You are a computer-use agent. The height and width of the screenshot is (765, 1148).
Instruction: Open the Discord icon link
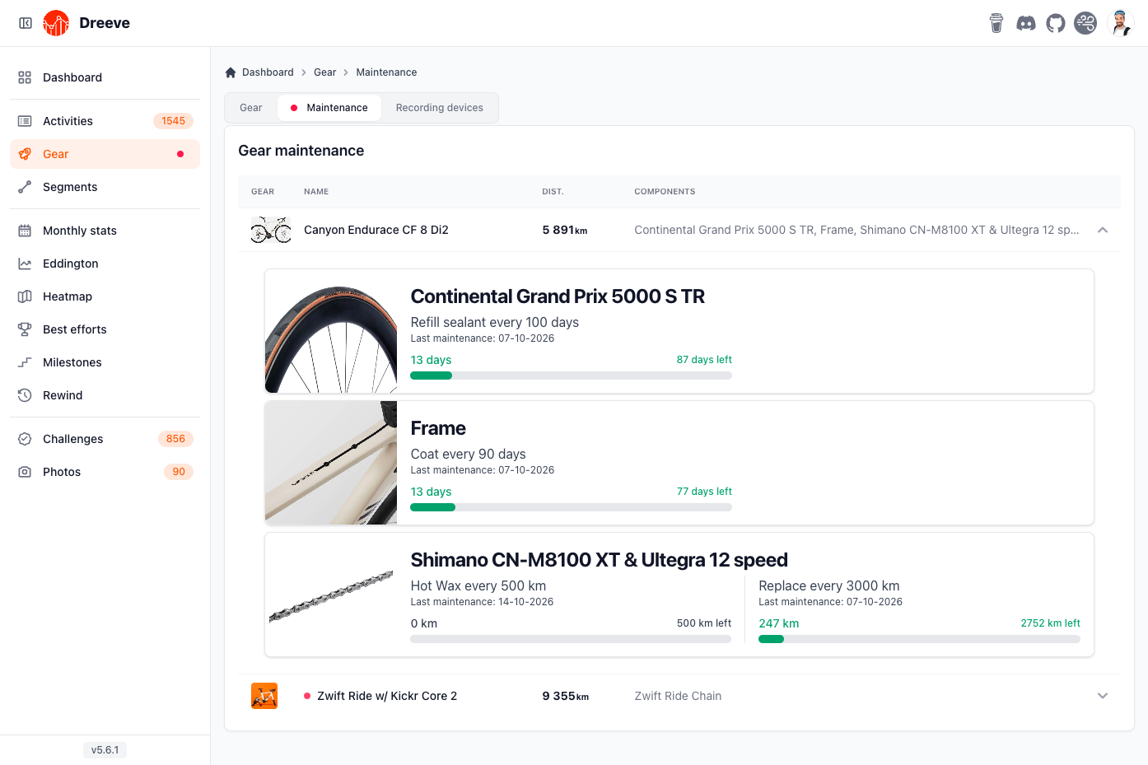pos(1026,23)
